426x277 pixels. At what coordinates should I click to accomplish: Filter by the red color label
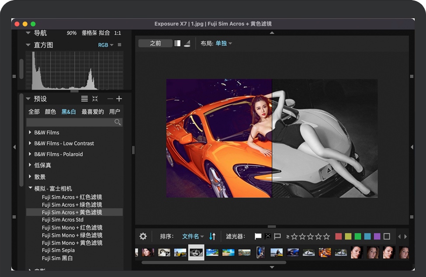coord(338,236)
